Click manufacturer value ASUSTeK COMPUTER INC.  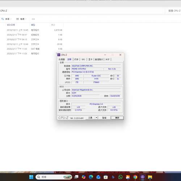pos(96,66)
